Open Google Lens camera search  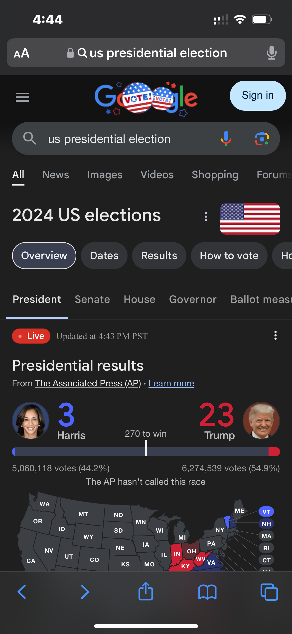[x=262, y=138]
